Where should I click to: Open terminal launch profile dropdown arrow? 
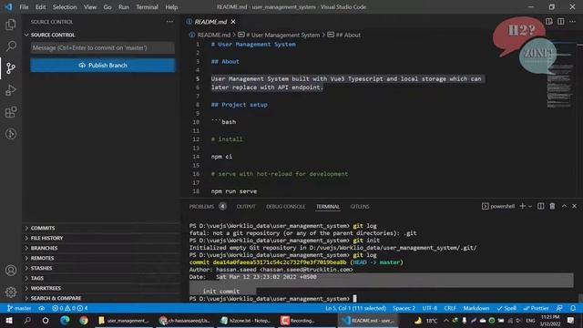click(530, 207)
